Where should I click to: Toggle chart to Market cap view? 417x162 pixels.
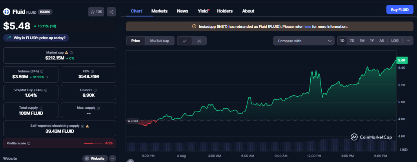[x=159, y=41]
